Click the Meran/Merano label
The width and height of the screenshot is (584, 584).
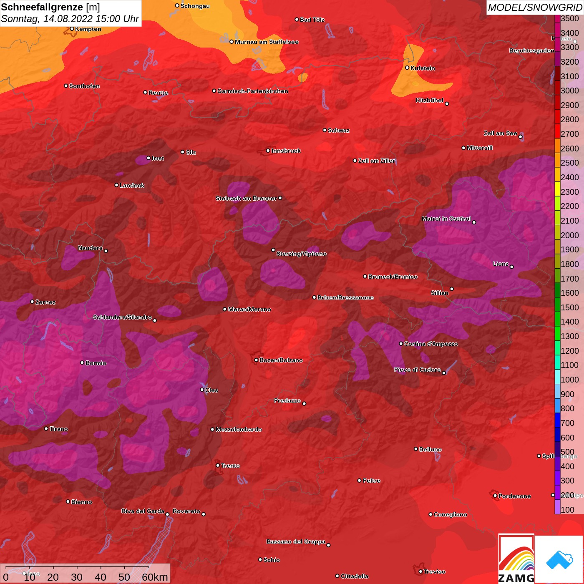[249, 309]
